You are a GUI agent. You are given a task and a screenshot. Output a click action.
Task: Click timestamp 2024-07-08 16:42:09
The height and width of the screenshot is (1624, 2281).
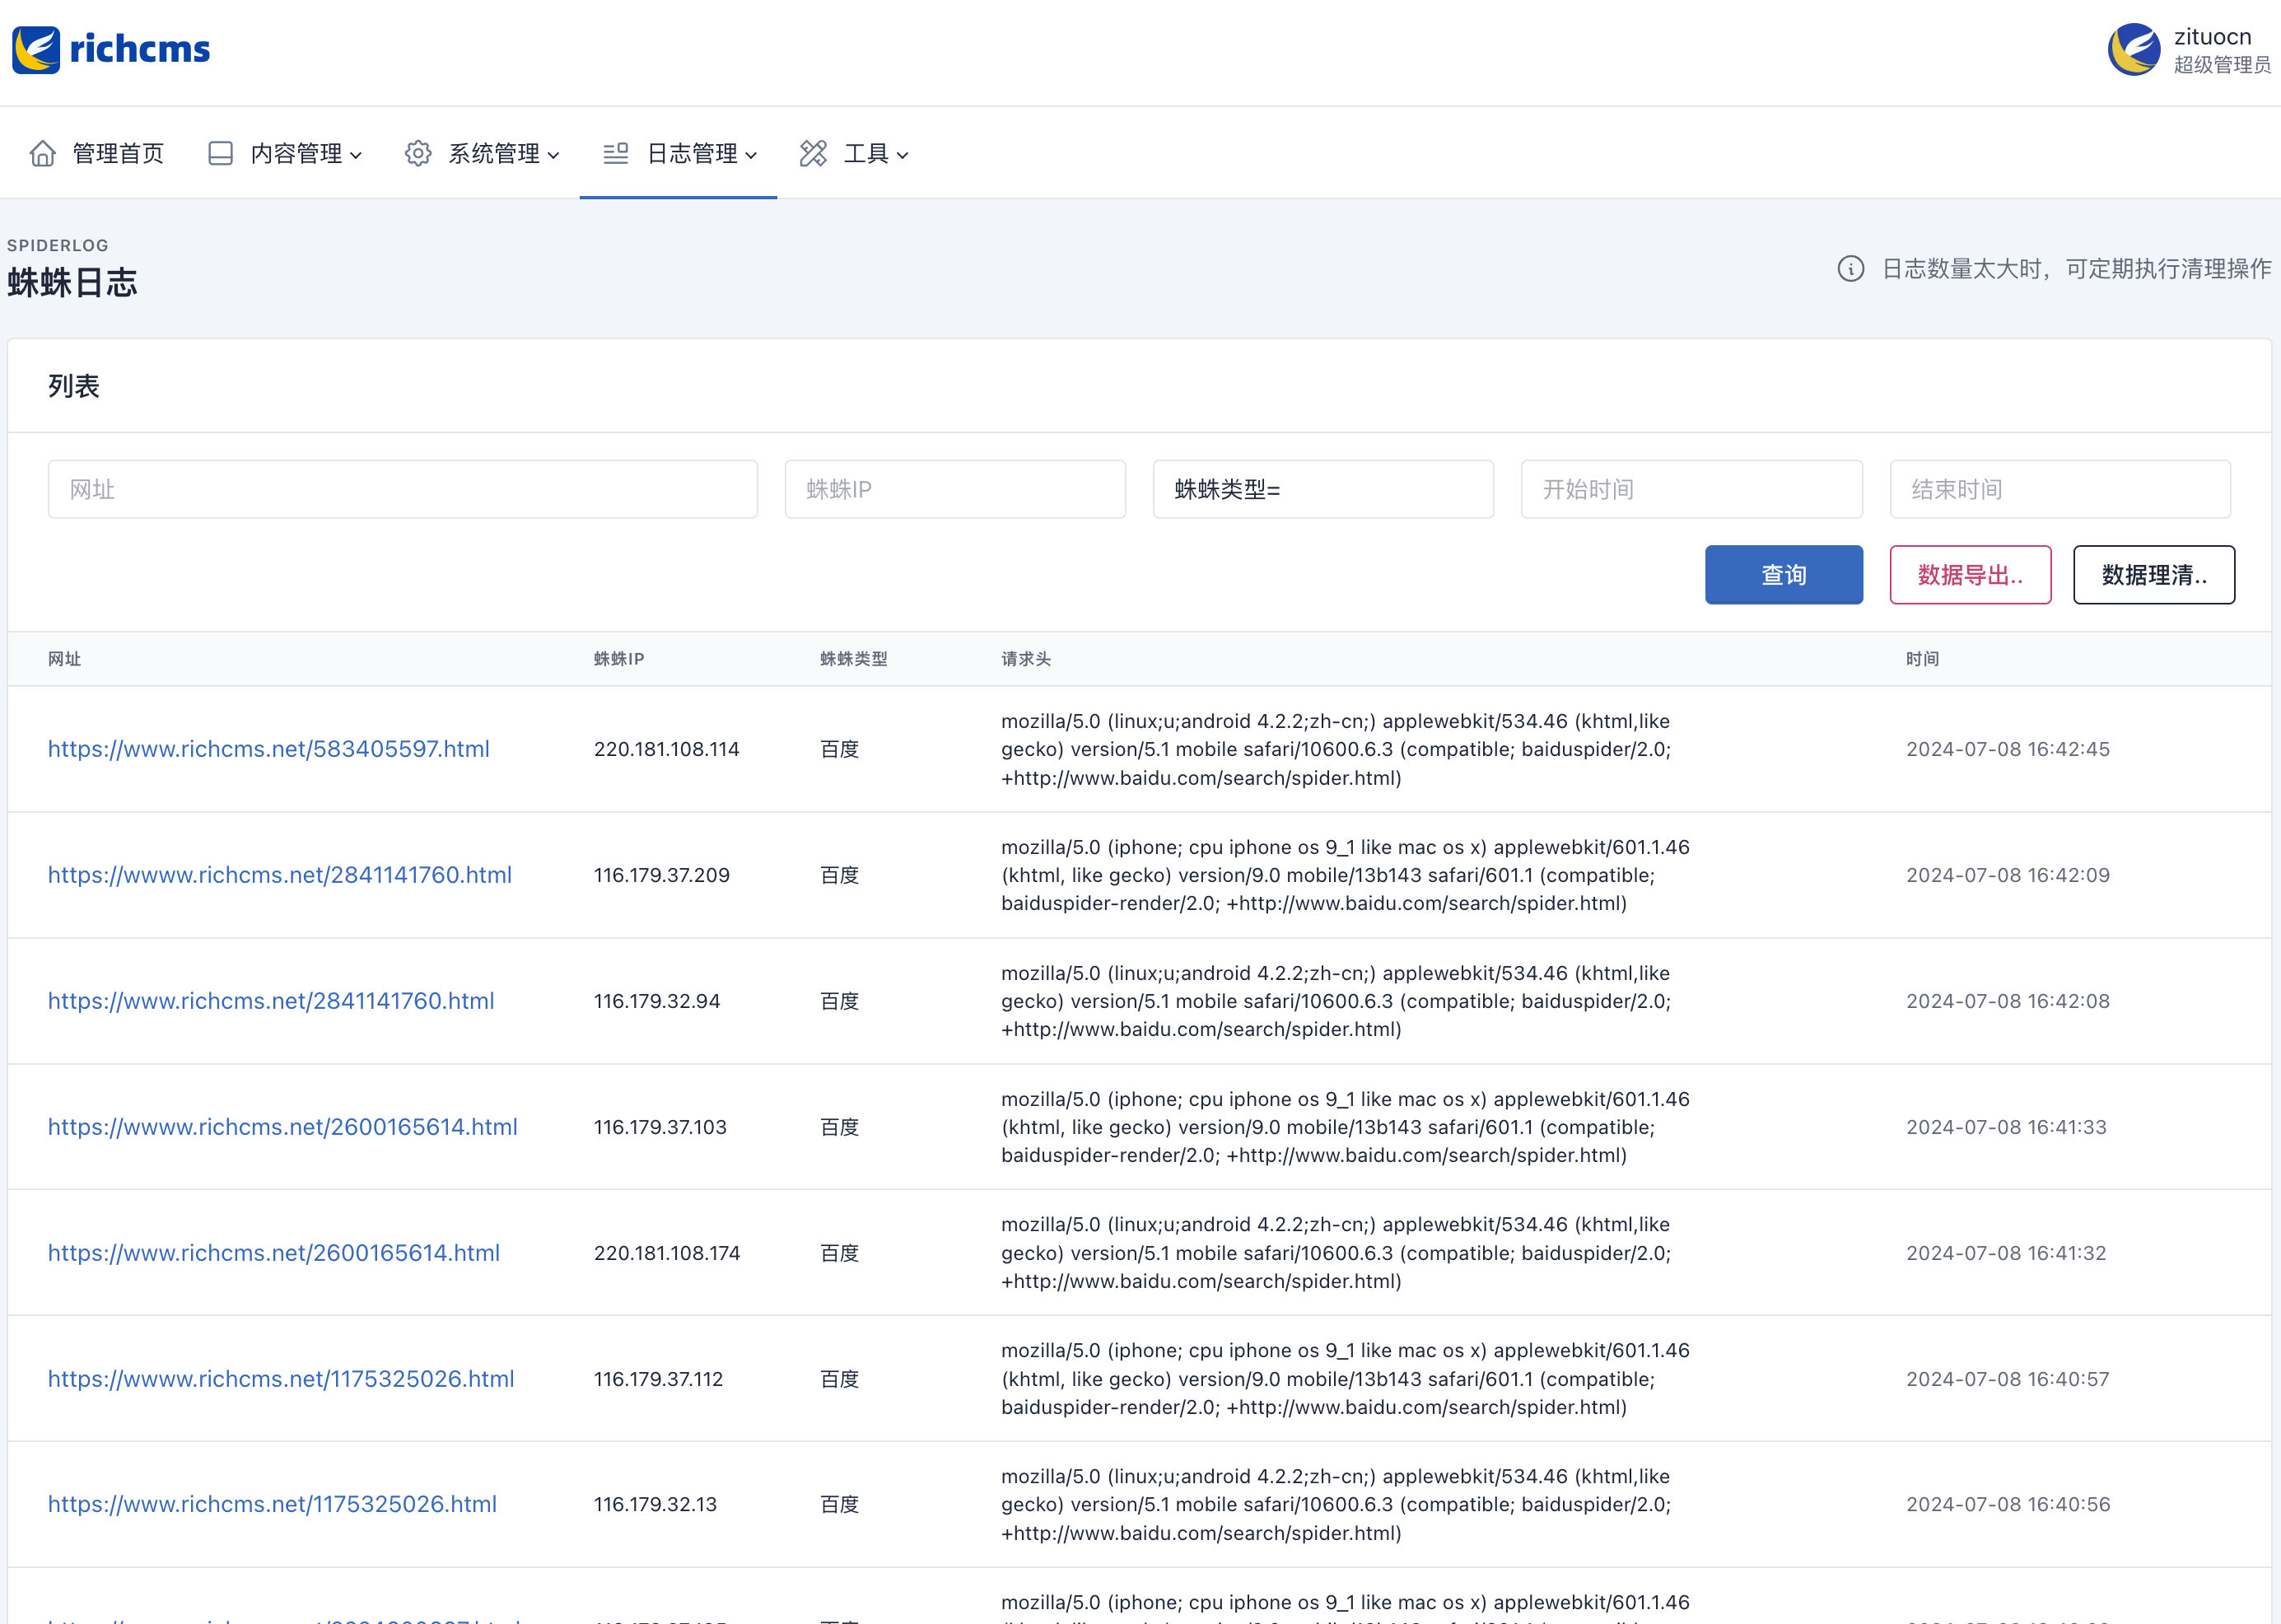tap(2008, 875)
